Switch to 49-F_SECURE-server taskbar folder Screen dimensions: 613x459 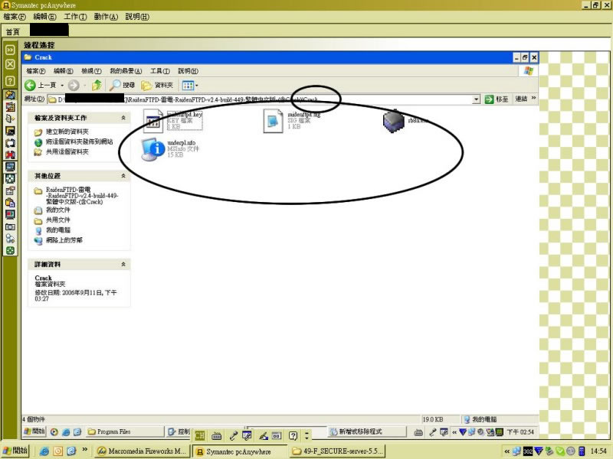click(x=337, y=451)
